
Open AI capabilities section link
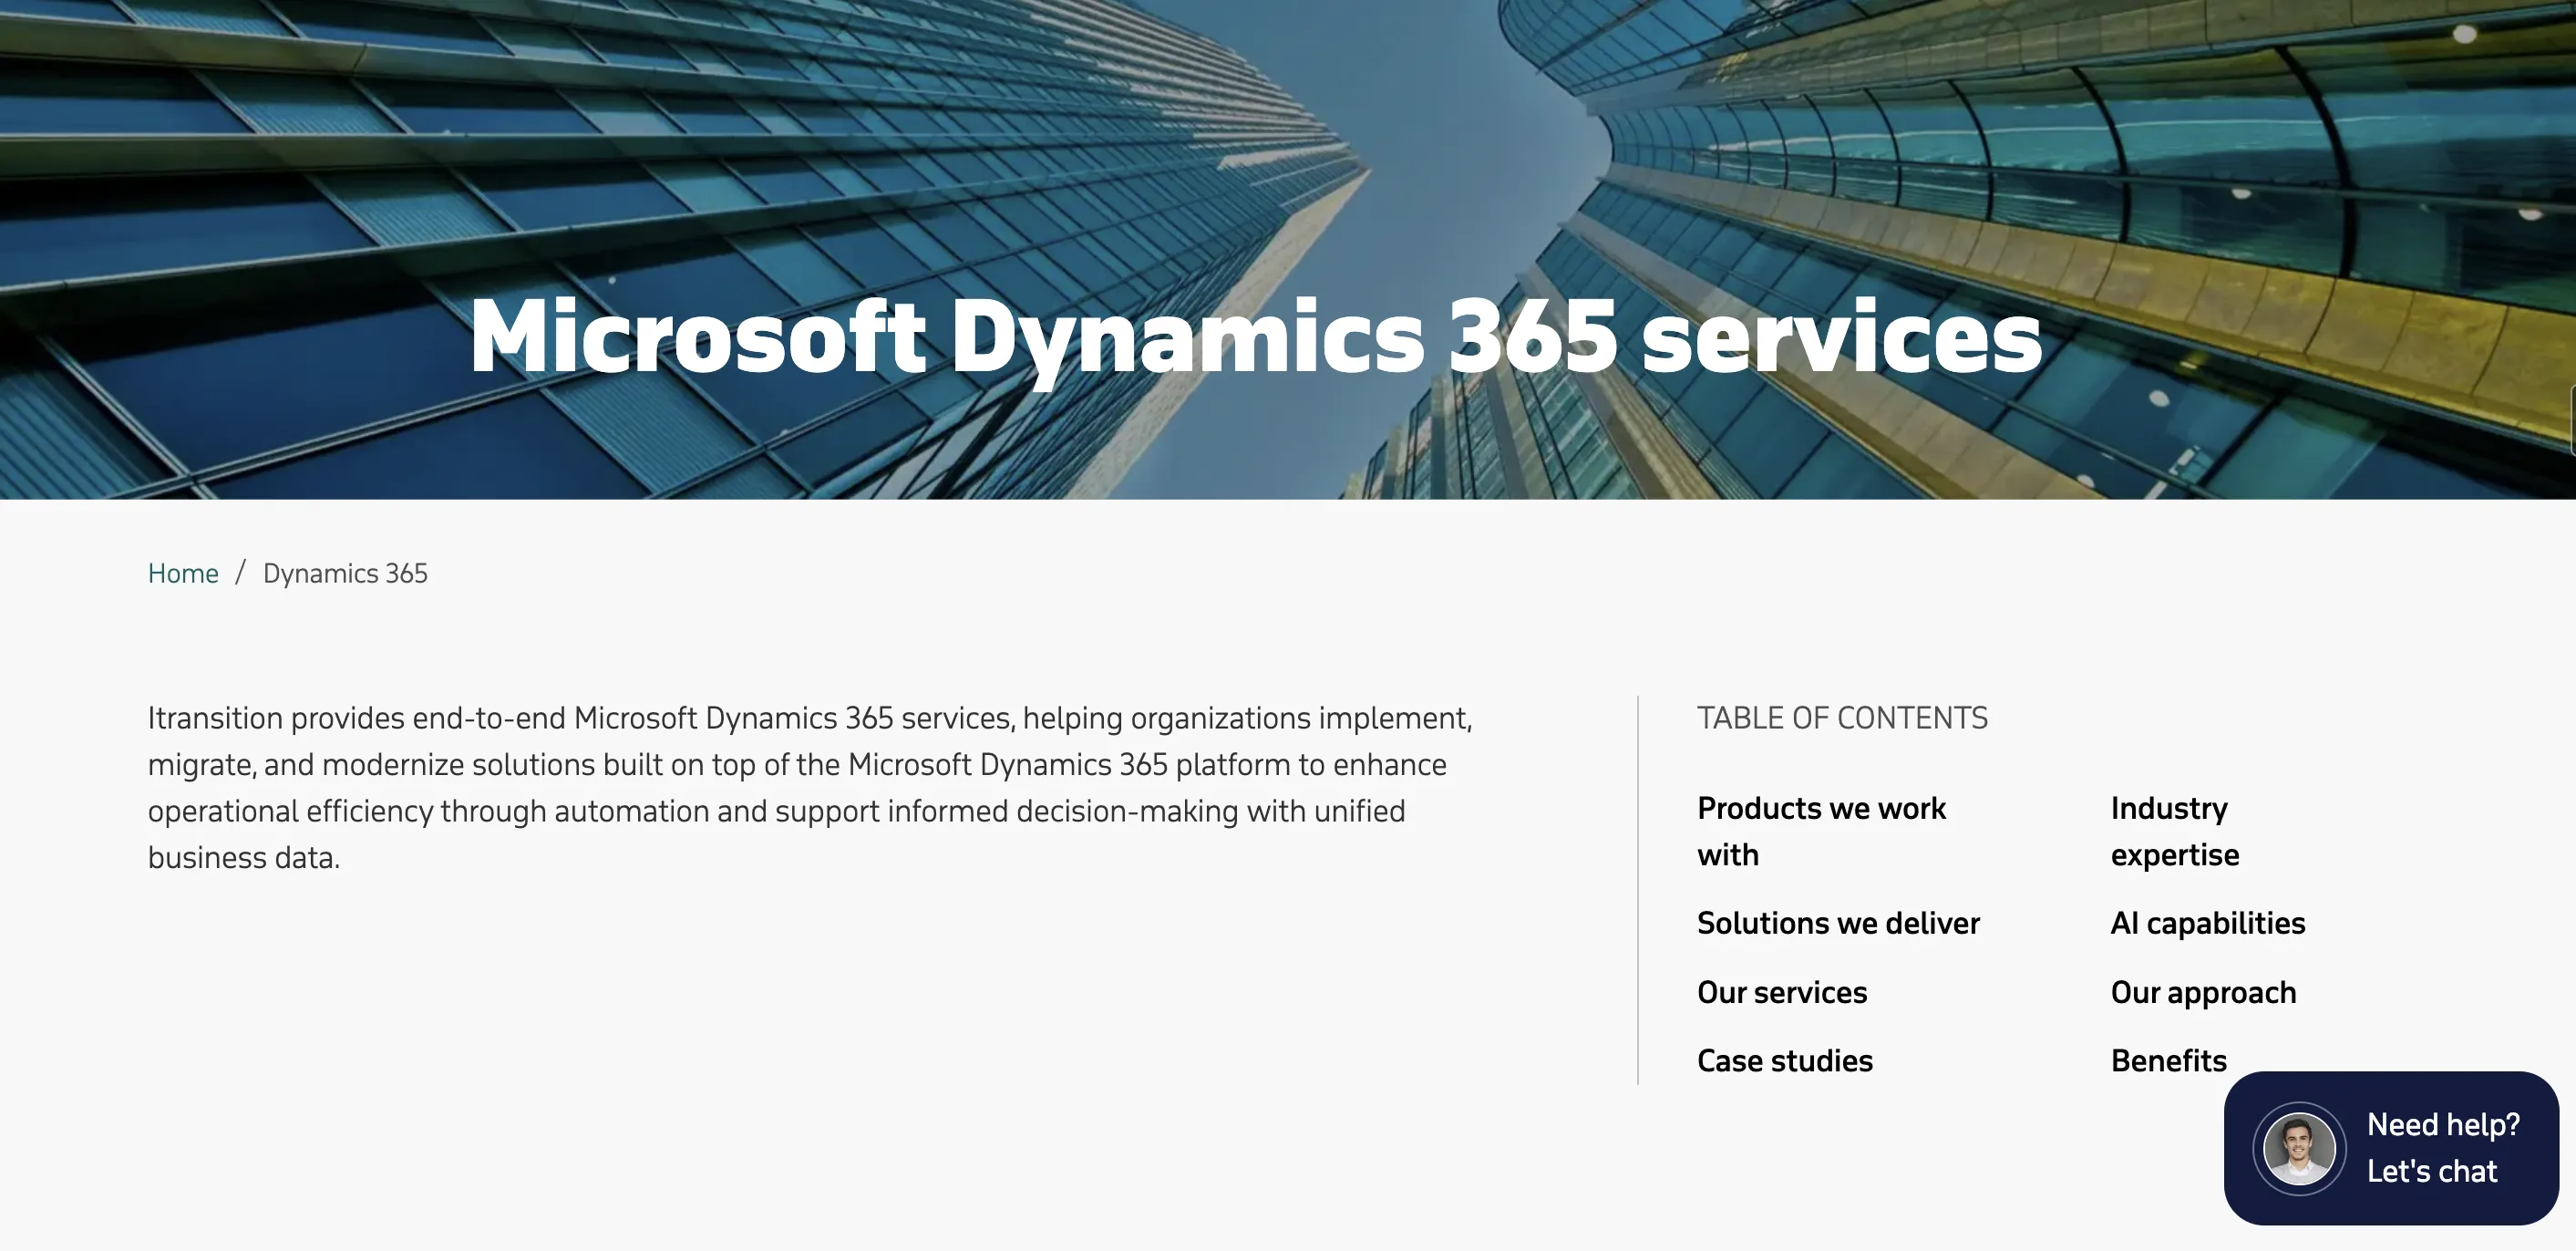2208,923
